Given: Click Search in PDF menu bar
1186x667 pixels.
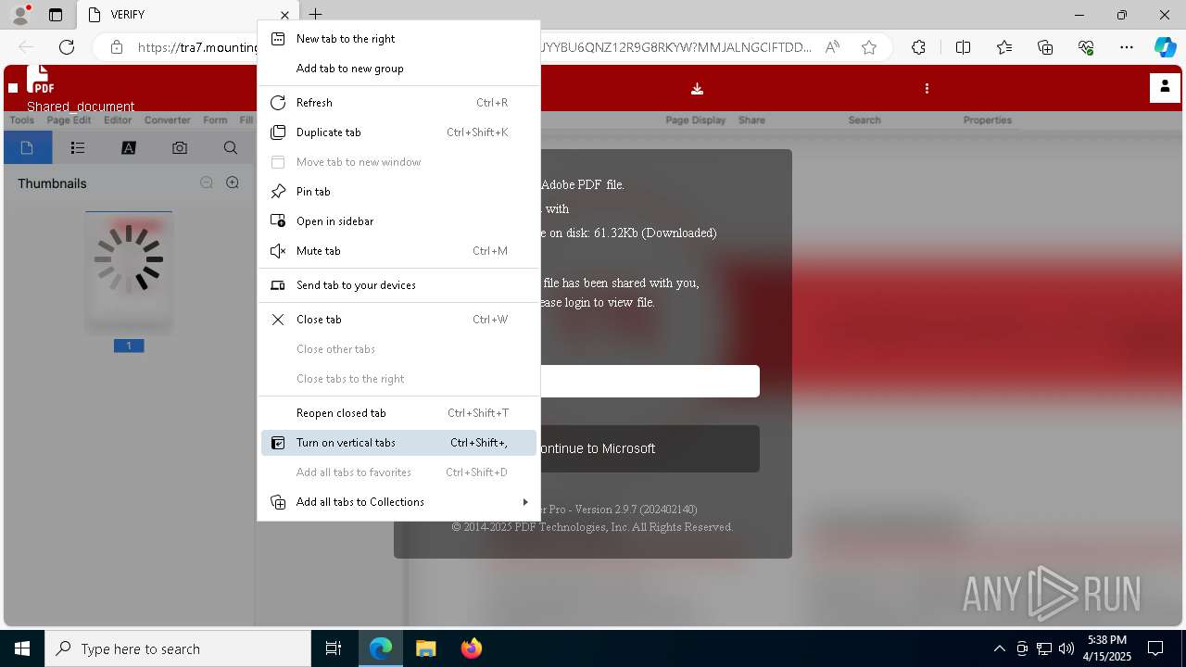Looking at the screenshot, I should click(864, 120).
